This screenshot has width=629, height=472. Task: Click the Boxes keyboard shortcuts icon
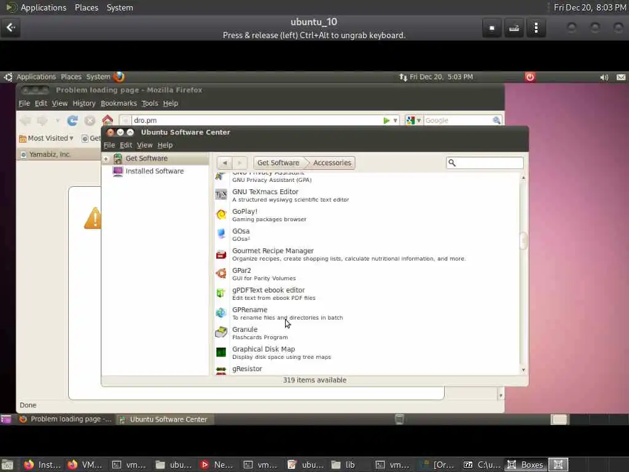pyautogui.click(x=514, y=28)
